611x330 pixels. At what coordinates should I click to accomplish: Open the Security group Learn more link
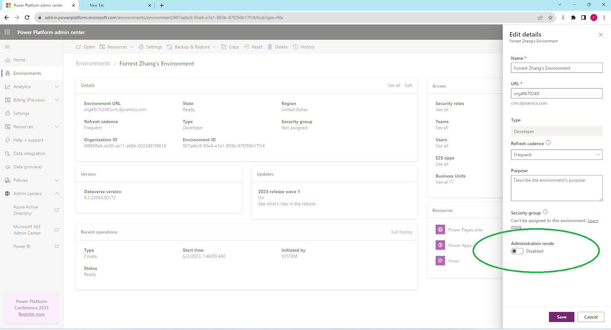(593, 221)
